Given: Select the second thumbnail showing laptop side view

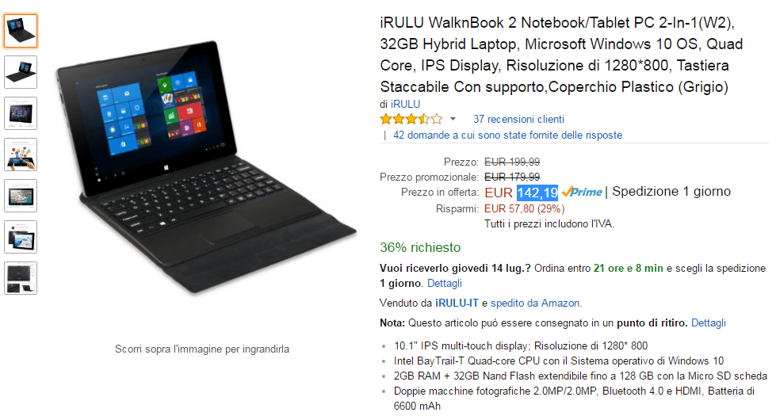Looking at the screenshot, I should coord(21,72).
